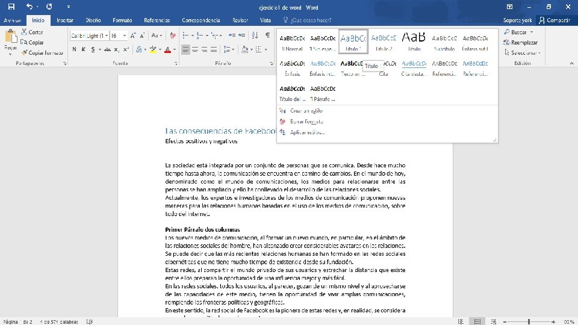This screenshot has width=578, height=325.
Task: Open the Formato tab
Action: (122, 20)
